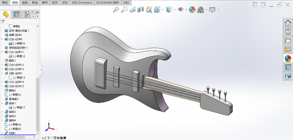The image size is (293, 140).
Task: Open the File Explorer task pane folder
Action: point(288,40)
